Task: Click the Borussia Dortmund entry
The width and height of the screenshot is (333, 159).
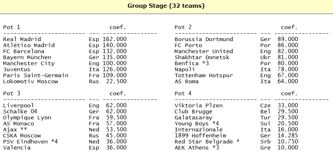Action: click(204, 39)
